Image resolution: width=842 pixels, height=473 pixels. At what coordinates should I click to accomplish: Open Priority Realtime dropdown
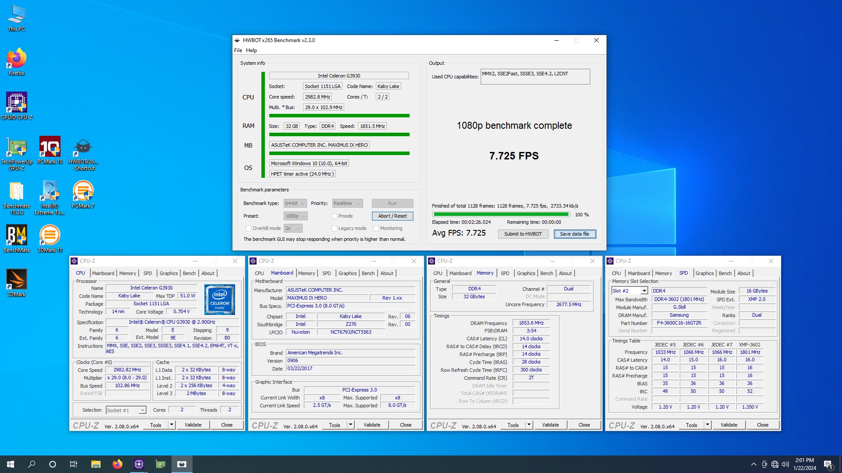point(347,203)
